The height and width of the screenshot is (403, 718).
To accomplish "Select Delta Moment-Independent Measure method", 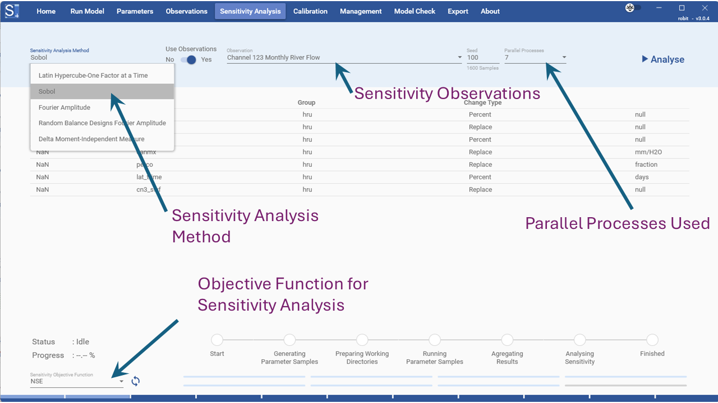I will point(93,139).
